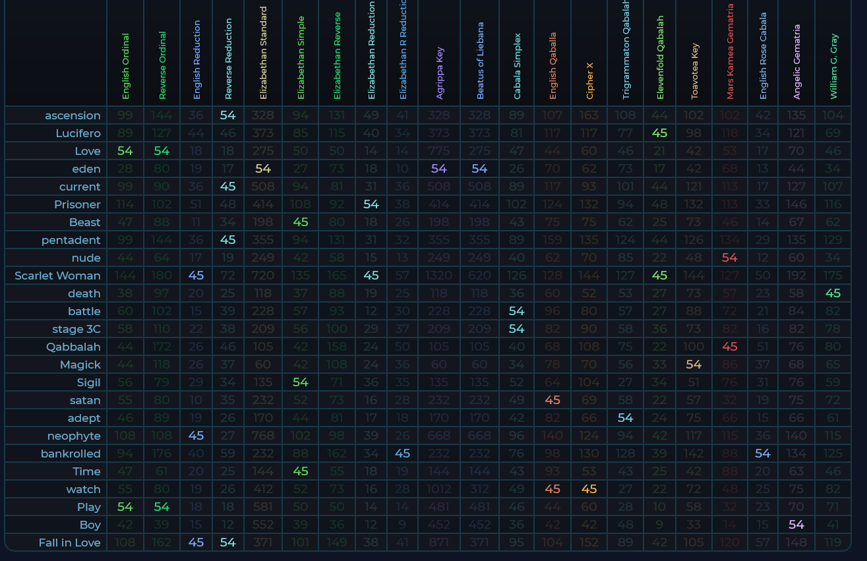Screen dimensions: 867x561
Task: Select the 'Scarlet Woman' row label
Action: click(57, 276)
